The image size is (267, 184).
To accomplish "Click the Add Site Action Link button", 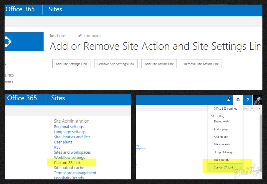I will [x=159, y=64].
